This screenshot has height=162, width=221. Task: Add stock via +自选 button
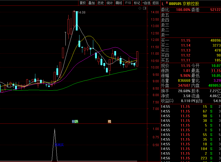(146, 3)
